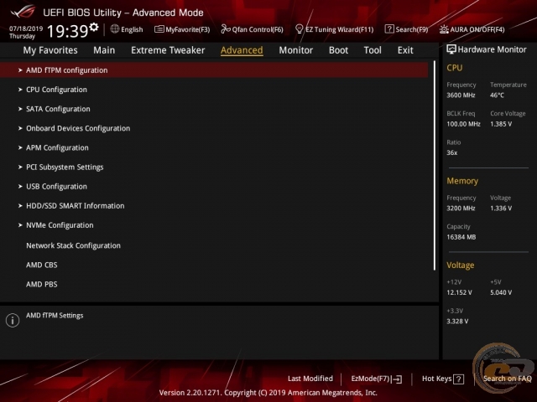Image resolution: width=537 pixels, height=402 pixels.
Task: Show Hot Keys list
Action: (x=436, y=379)
